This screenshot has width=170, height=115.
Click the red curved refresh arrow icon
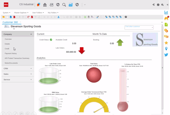click(28, 17)
